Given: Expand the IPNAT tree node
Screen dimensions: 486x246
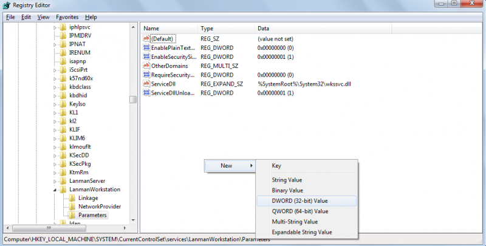Looking at the screenshot, I should 55,44.
